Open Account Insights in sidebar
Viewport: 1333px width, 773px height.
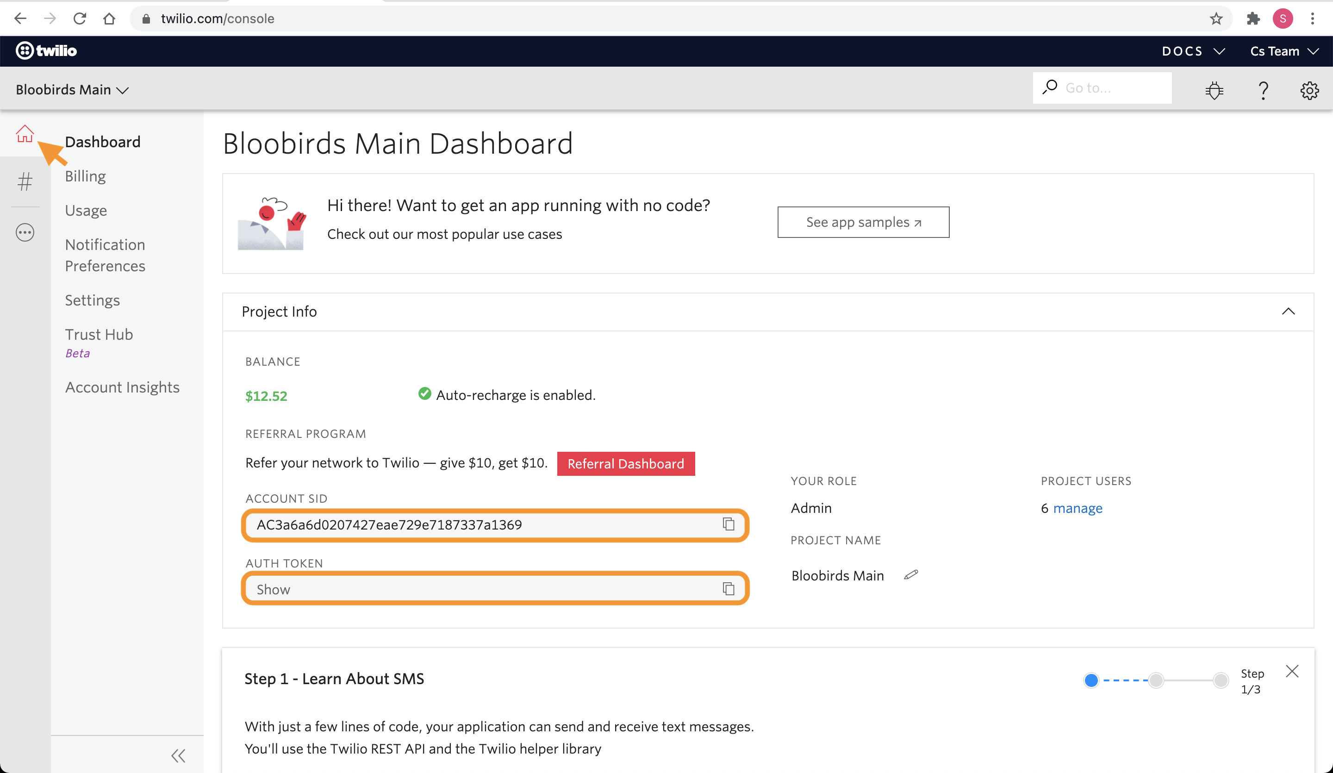coord(122,387)
